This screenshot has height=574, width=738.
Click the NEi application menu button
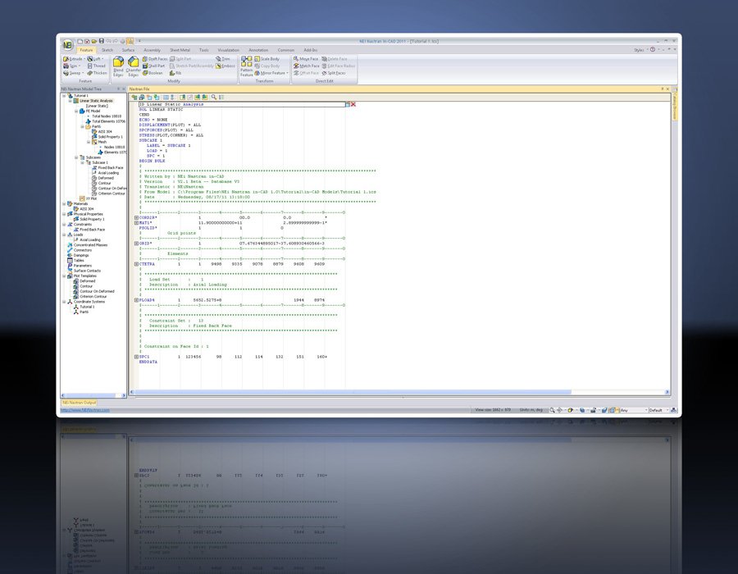[68, 45]
